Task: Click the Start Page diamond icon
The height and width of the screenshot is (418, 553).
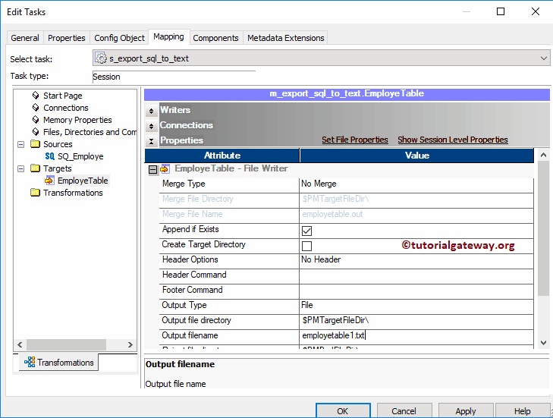Action: 36,96
